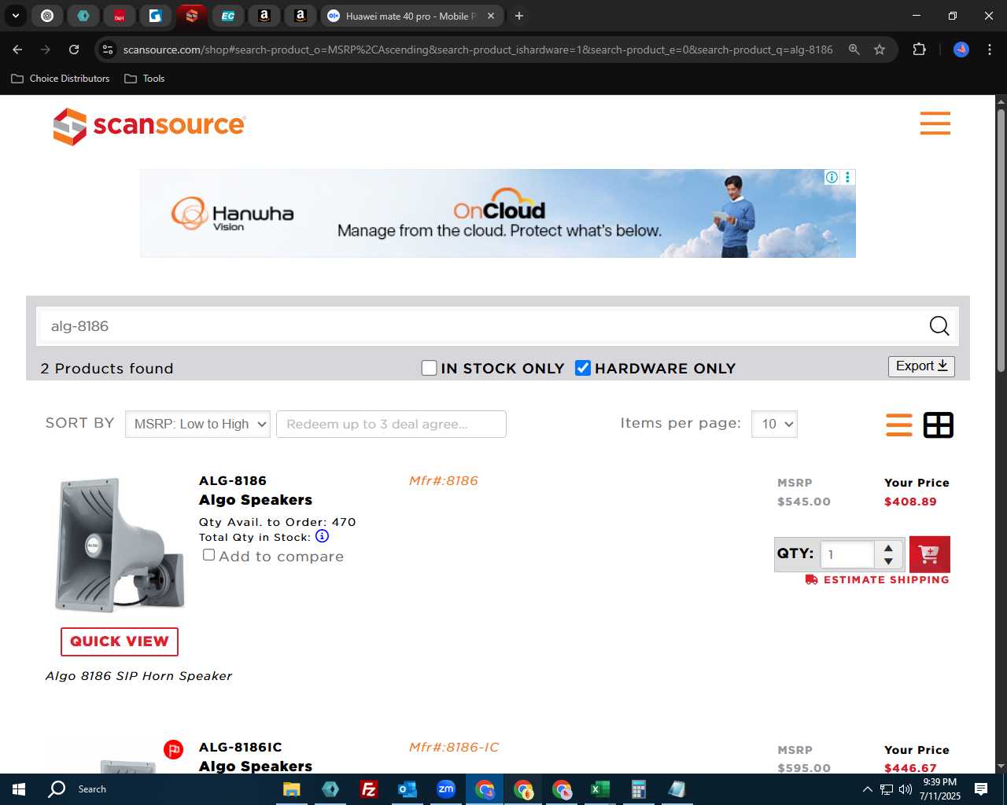Open the ALG-8186 product link
Viewport: 1007px width, 805px height.
pos(233,480)
